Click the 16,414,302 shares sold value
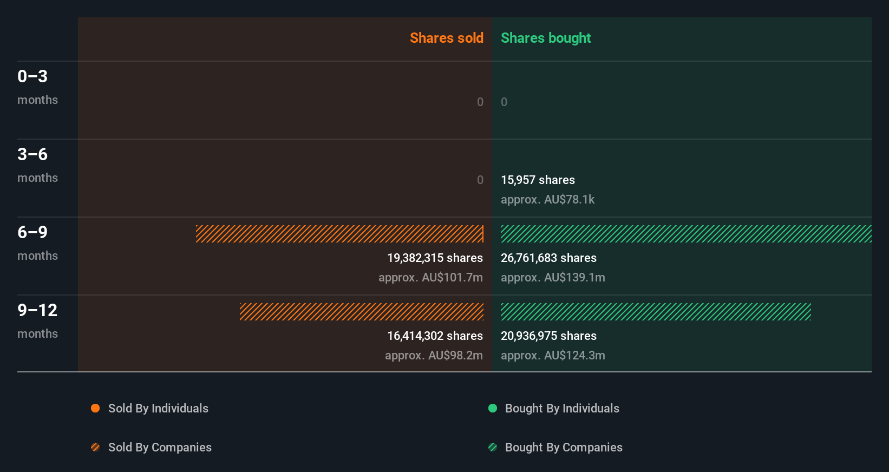Viewport: 889px width, 472px height. pos(435,336)
